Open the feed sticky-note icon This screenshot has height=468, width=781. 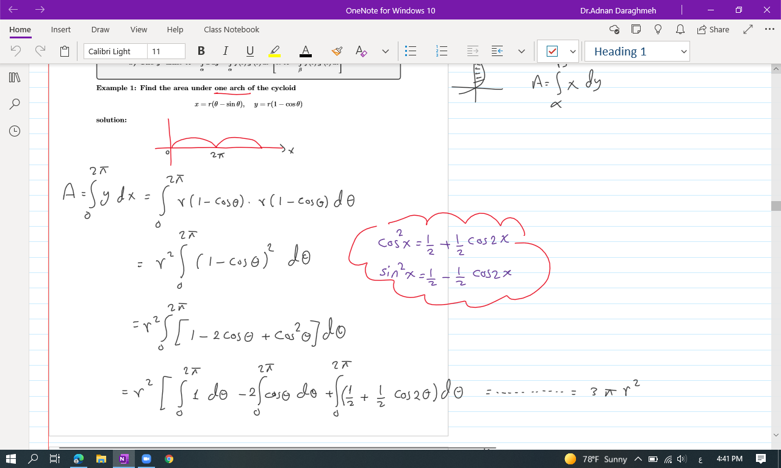click(x=636, y=29)
